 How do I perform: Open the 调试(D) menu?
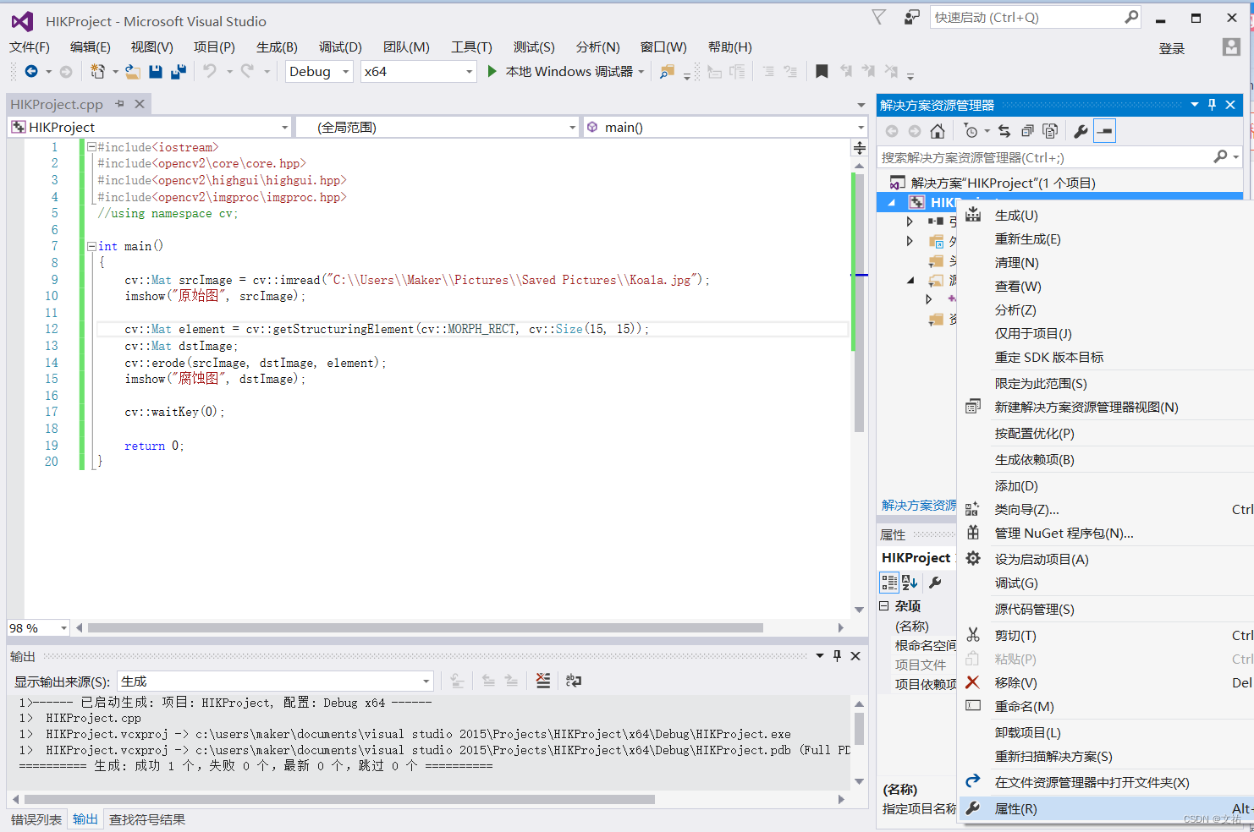340,47
